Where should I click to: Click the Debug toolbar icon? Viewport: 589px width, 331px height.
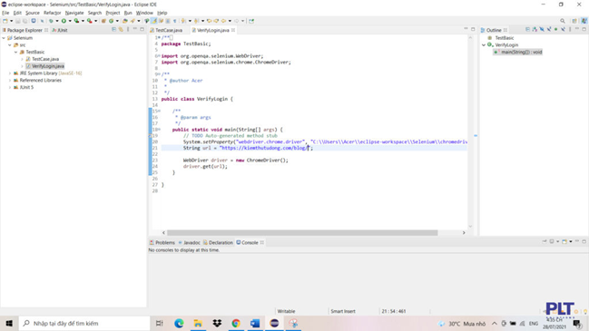coord(51,21)
